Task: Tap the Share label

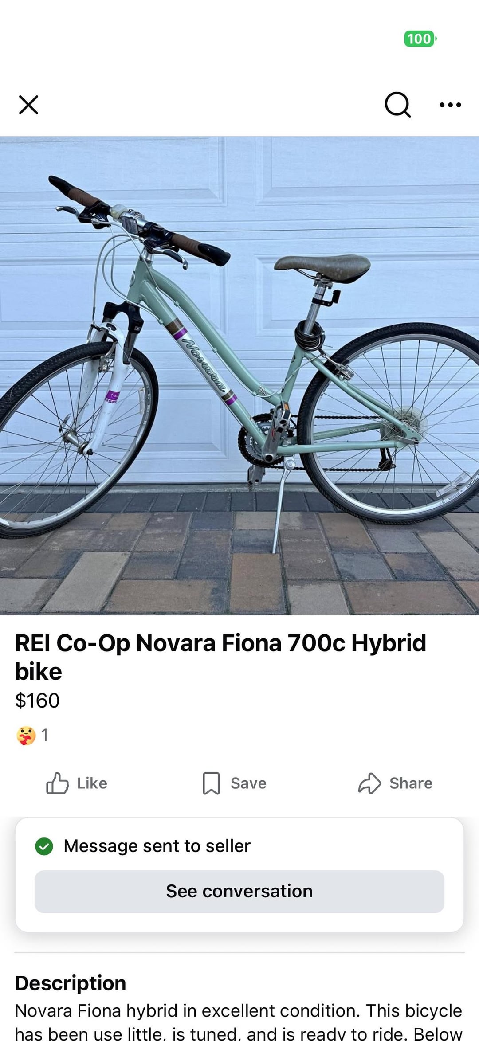Action: point(411,783)
